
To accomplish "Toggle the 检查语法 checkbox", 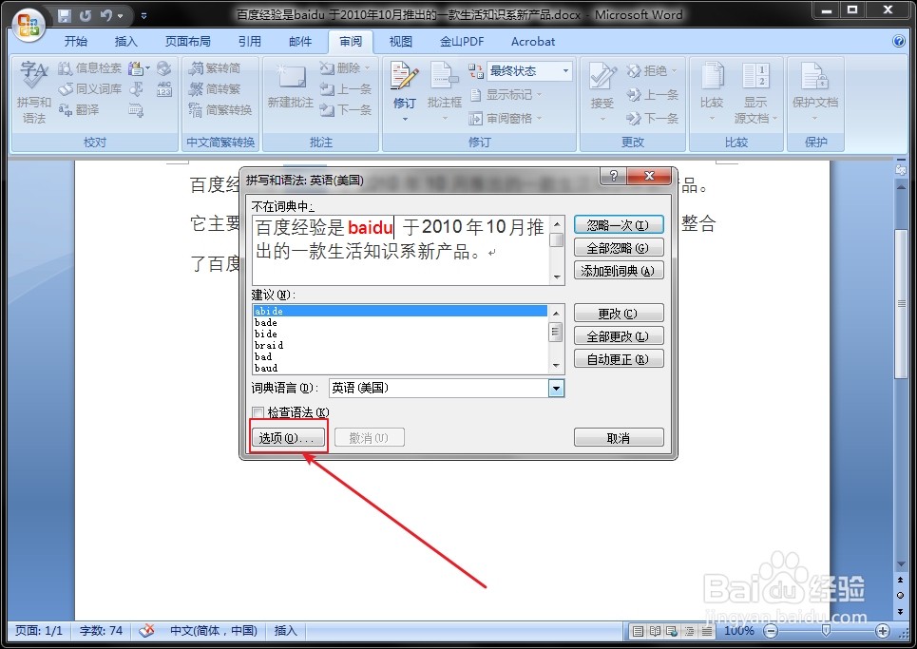I will tap(258, 412).
